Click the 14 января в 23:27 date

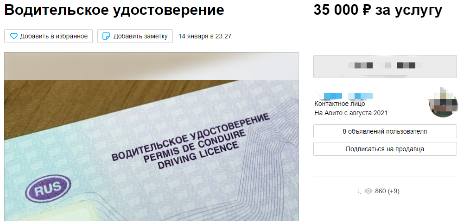205,36
